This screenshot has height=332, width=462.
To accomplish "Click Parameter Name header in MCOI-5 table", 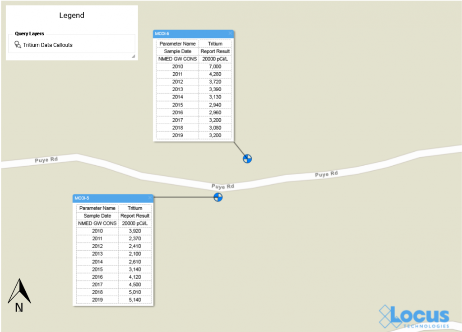I will [x=97, y=208].
